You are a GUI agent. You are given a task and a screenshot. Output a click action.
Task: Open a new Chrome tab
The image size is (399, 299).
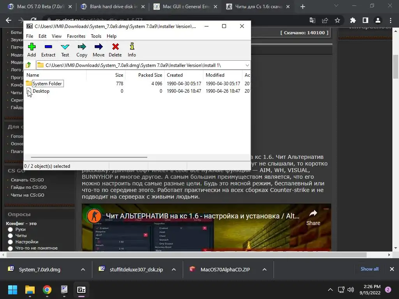[x=302, y=7]
